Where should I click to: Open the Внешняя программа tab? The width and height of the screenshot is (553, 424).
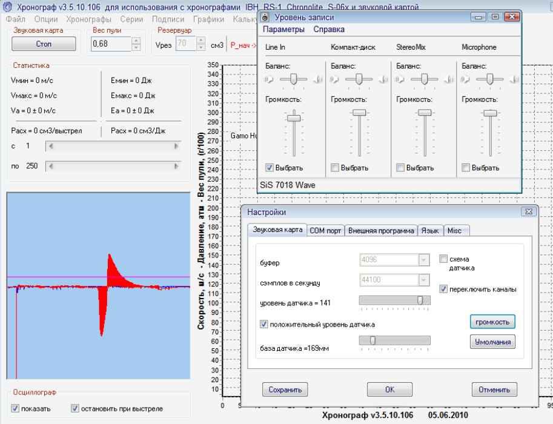[x=381, y=231]
